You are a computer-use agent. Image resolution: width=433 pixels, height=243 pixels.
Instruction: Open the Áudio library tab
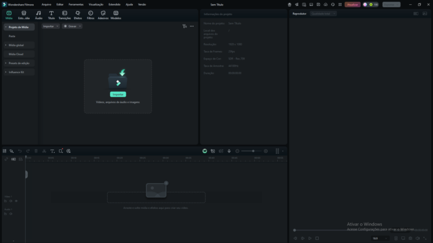point(38,14)
